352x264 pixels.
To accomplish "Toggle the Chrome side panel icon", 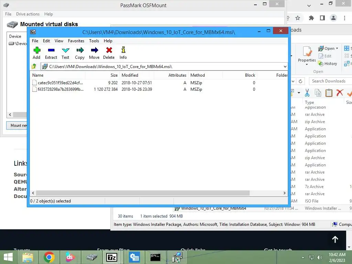I will click(x=322, y=18).
